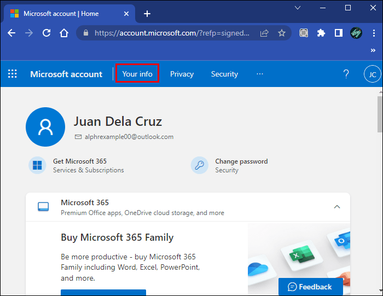Click the address bar URL field

(x=172, y=33)
